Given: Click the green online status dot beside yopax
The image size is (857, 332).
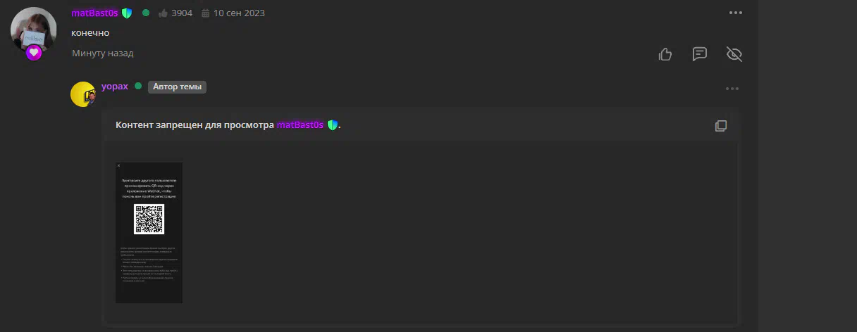Looking at the screenshot, I should click(x=138, y=87).
